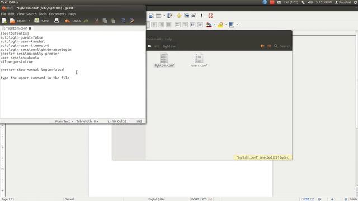
Task: Apply Font Color in Writer toolbar
Action: [209, 25]
